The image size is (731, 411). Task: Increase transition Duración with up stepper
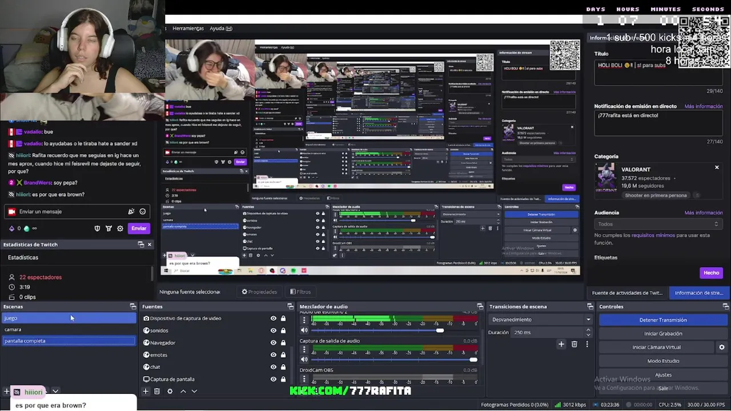click(588, 331)
